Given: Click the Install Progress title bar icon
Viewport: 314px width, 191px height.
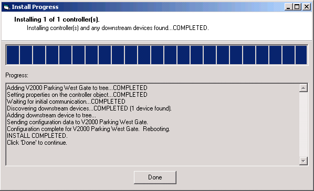Looking at the screenshot, I should coord(6,7).
